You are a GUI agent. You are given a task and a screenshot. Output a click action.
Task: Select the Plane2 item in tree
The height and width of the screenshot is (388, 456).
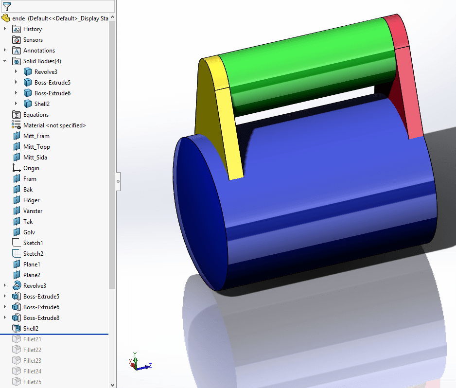coord(32,275)
